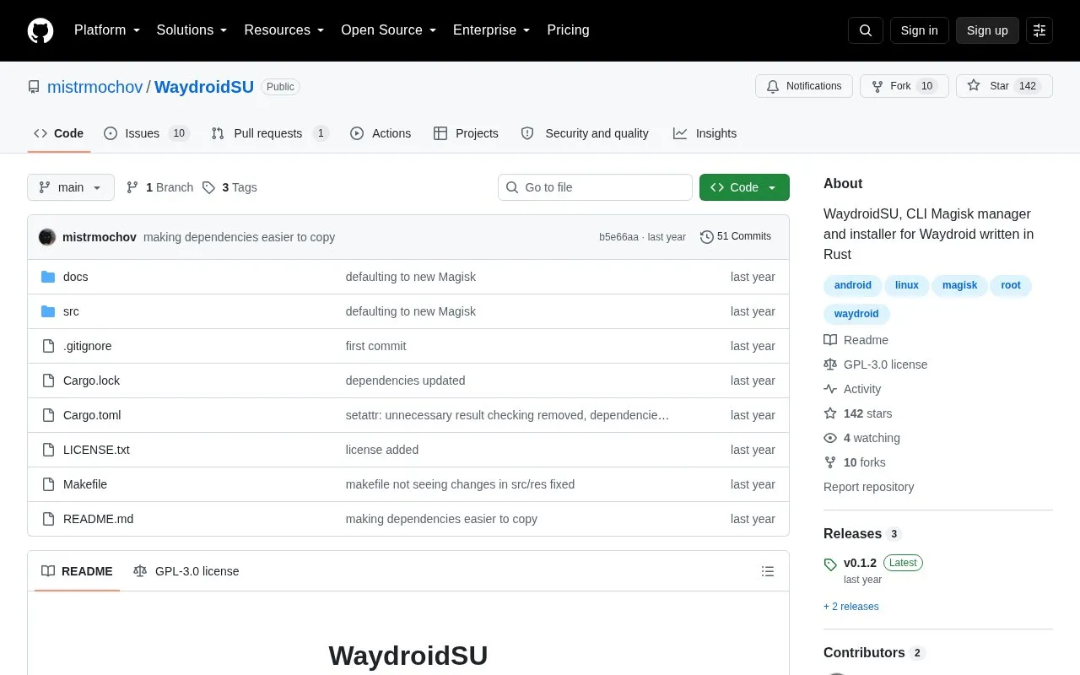Open the Cargo.toml file
Screen dimensions: 1080x675
[x=92, y=415]
